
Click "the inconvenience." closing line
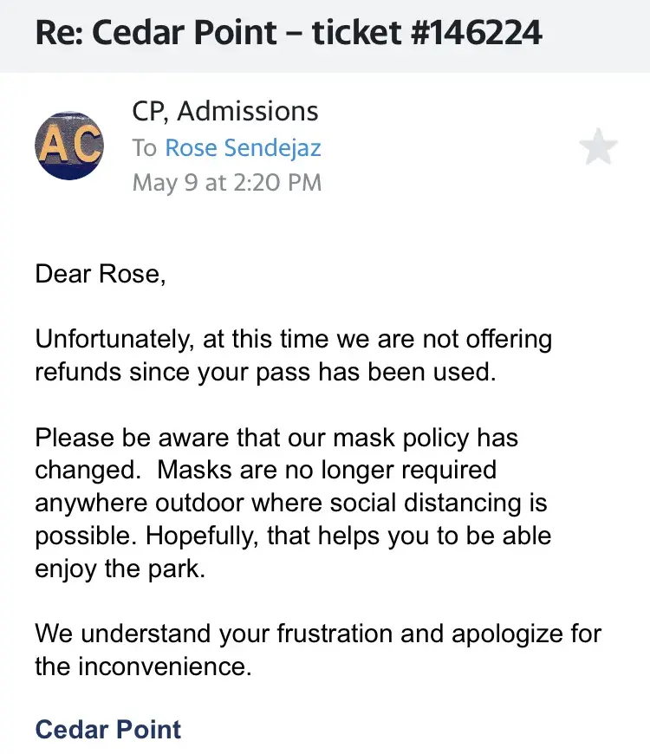pos(143,666)
